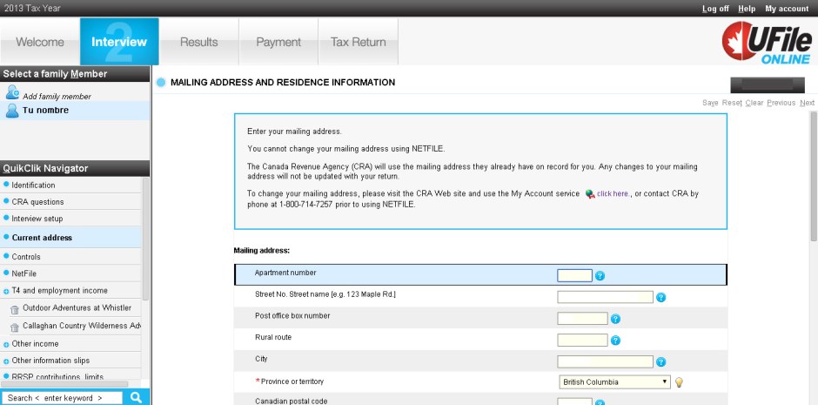Screen dimensions: 818x405
Task: Click help icon next to Post office box
Action: point(615,319)
